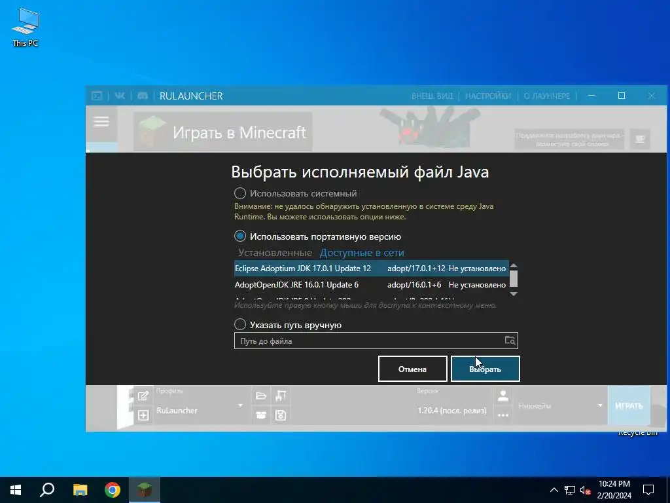The height and width of the screenshot is (503, 670).
Task: Select the Использовать системный radio button
Action: click(x=240, y=193)
